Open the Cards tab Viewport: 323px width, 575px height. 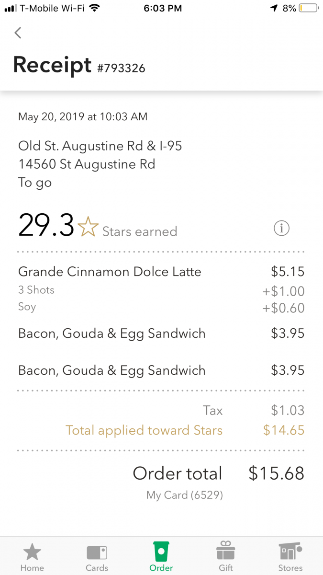pyautogui.click(x=97, y=556)
